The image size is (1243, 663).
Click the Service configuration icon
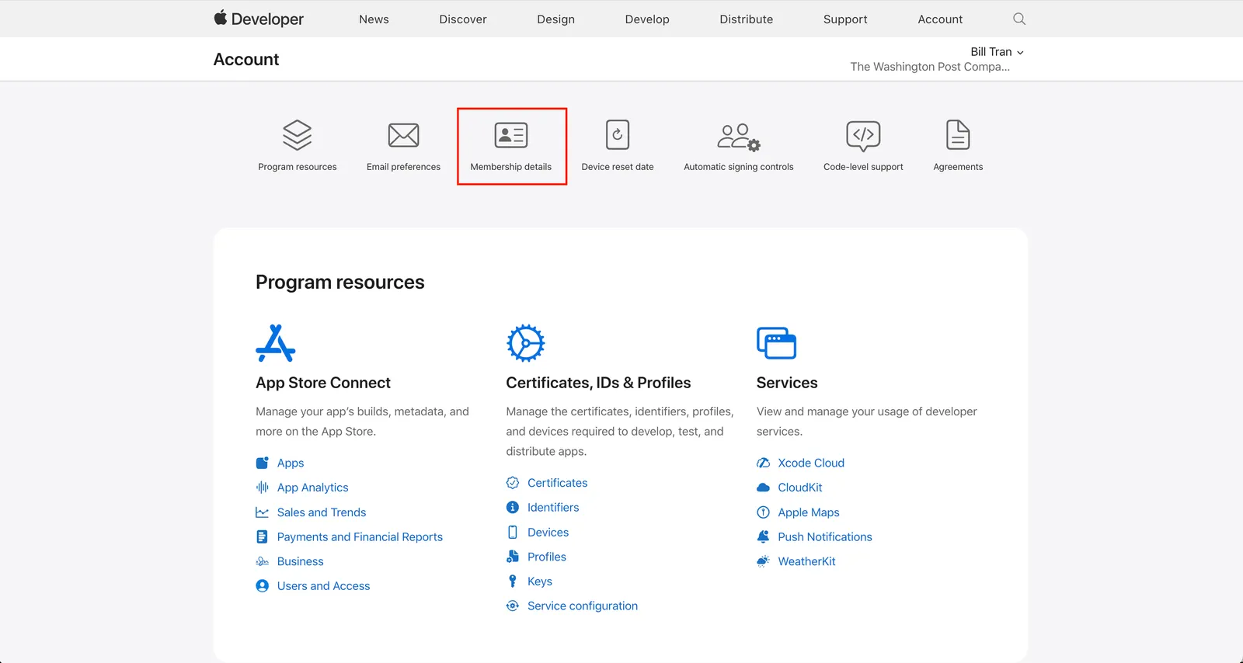click(x=513, y=606)
